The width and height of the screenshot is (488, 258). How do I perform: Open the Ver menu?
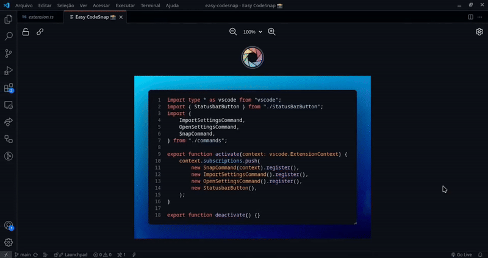pos(83,5)
